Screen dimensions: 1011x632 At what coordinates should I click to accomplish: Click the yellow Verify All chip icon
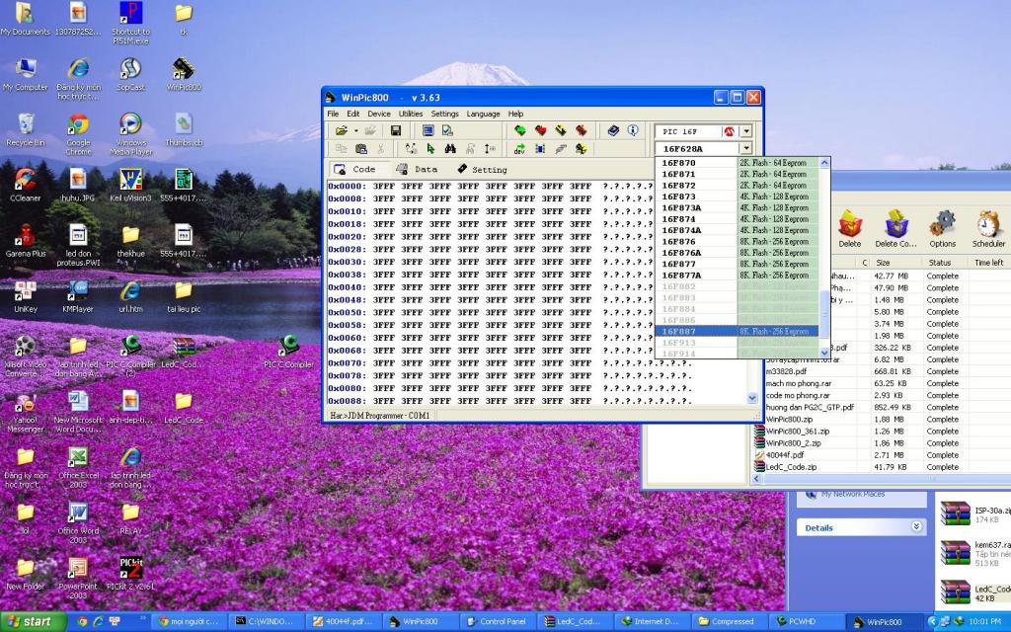click(x=561, y=131)
